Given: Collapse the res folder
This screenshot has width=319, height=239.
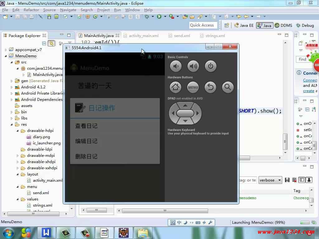Looking at the screenshot, I should [12, 124].
